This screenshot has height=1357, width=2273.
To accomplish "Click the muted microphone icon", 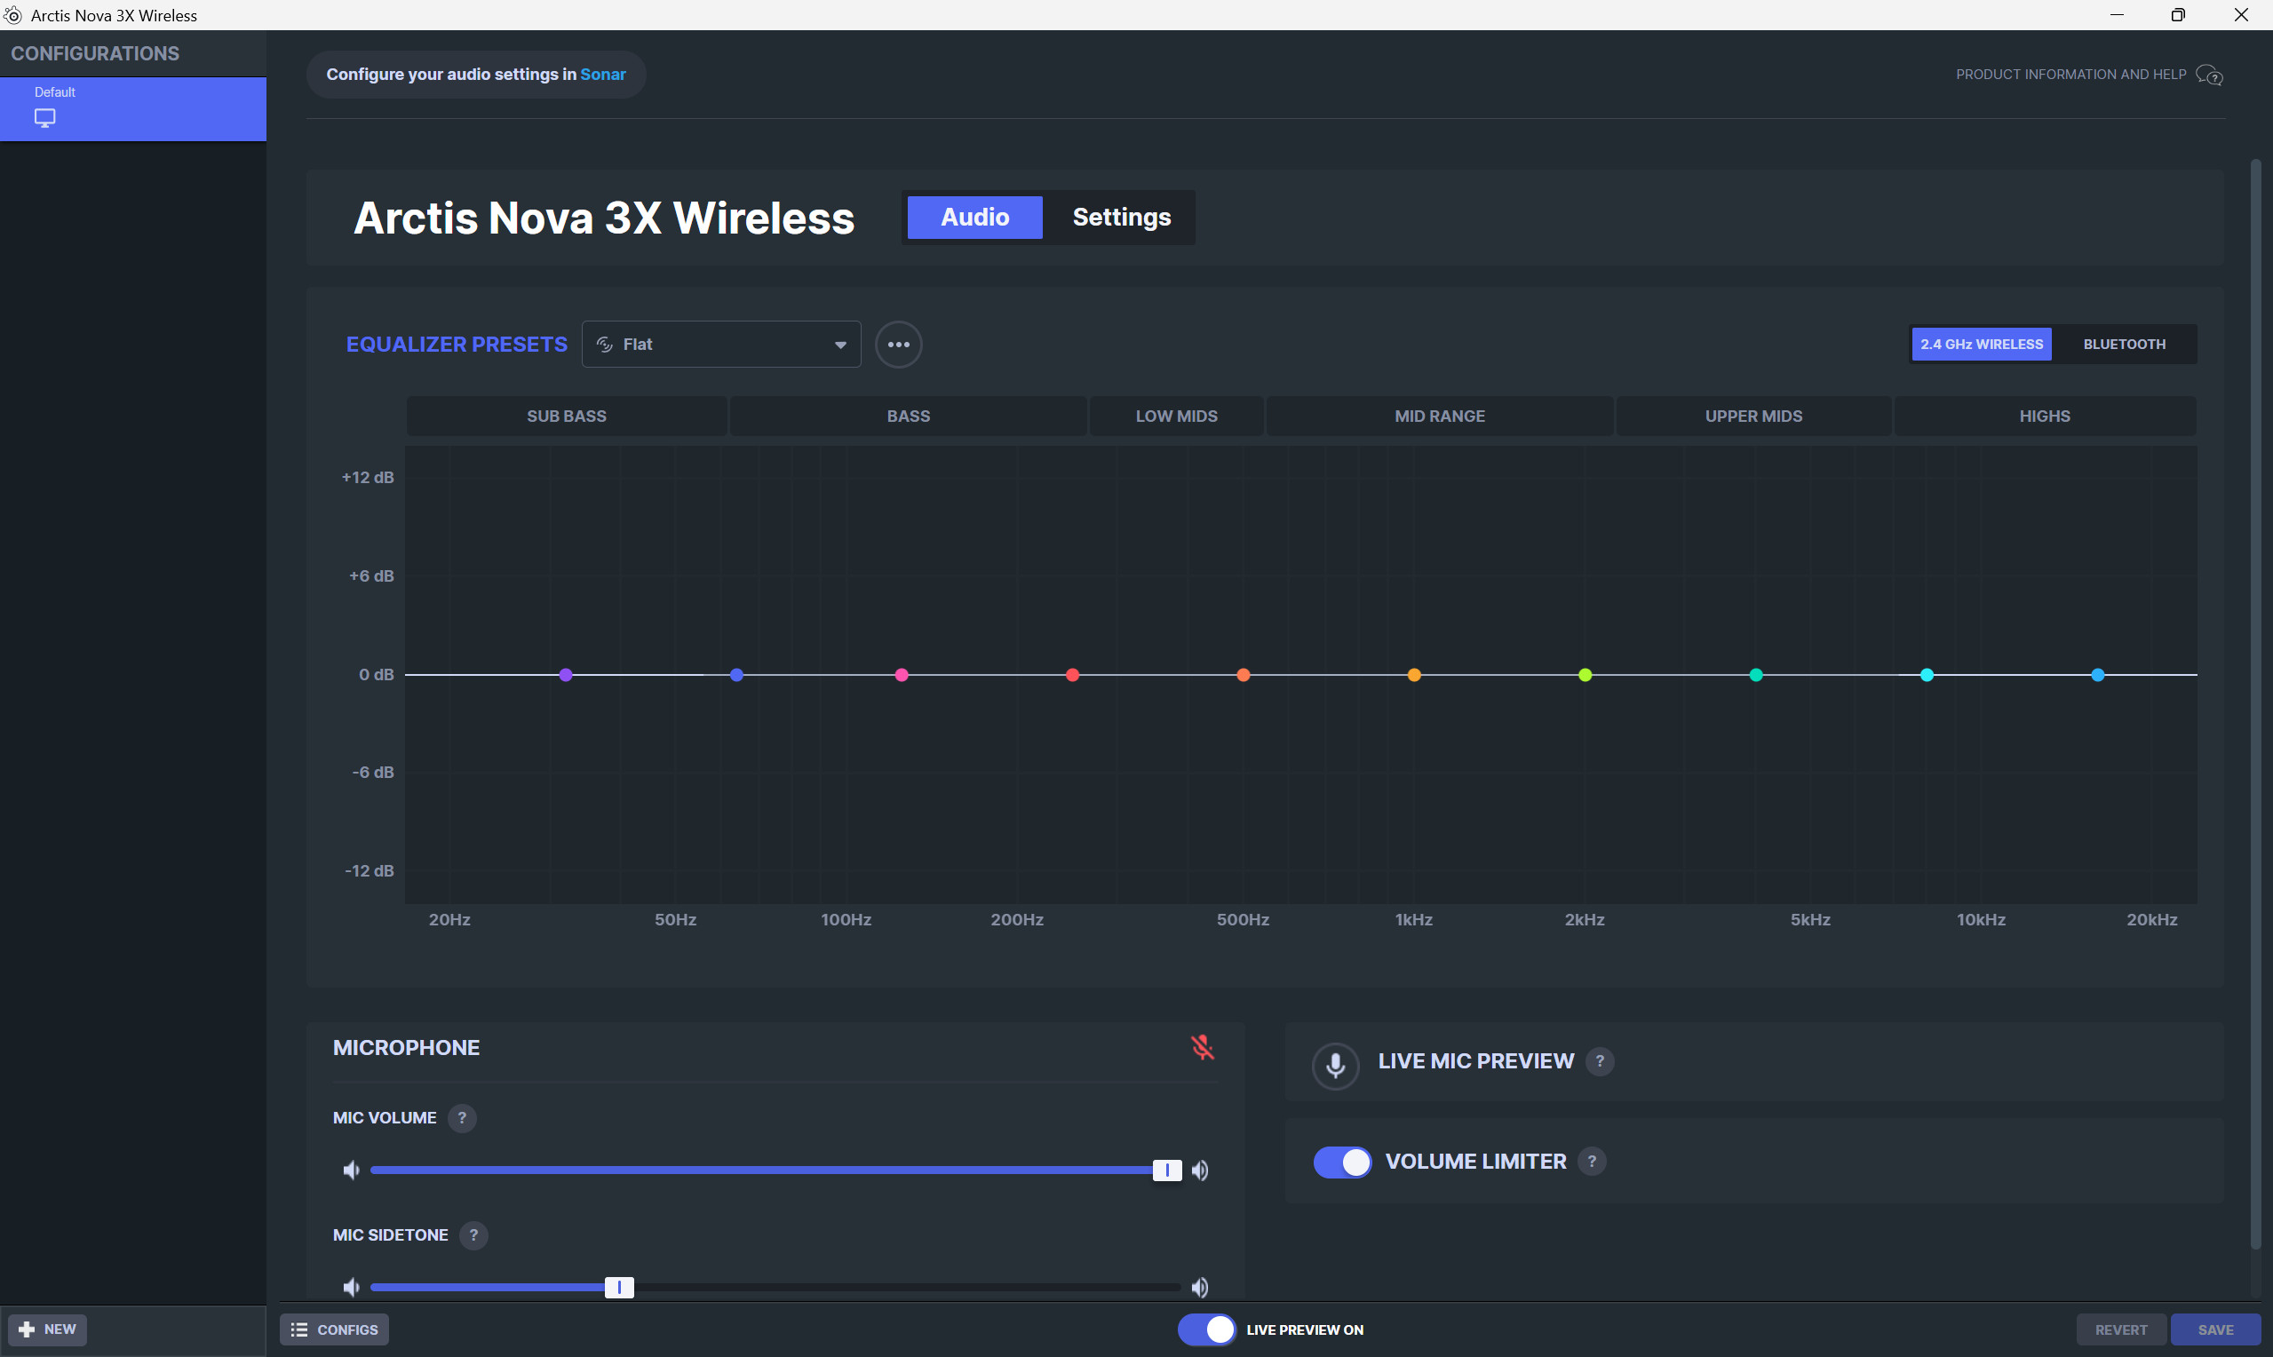I will [x=1203, y=1047].
